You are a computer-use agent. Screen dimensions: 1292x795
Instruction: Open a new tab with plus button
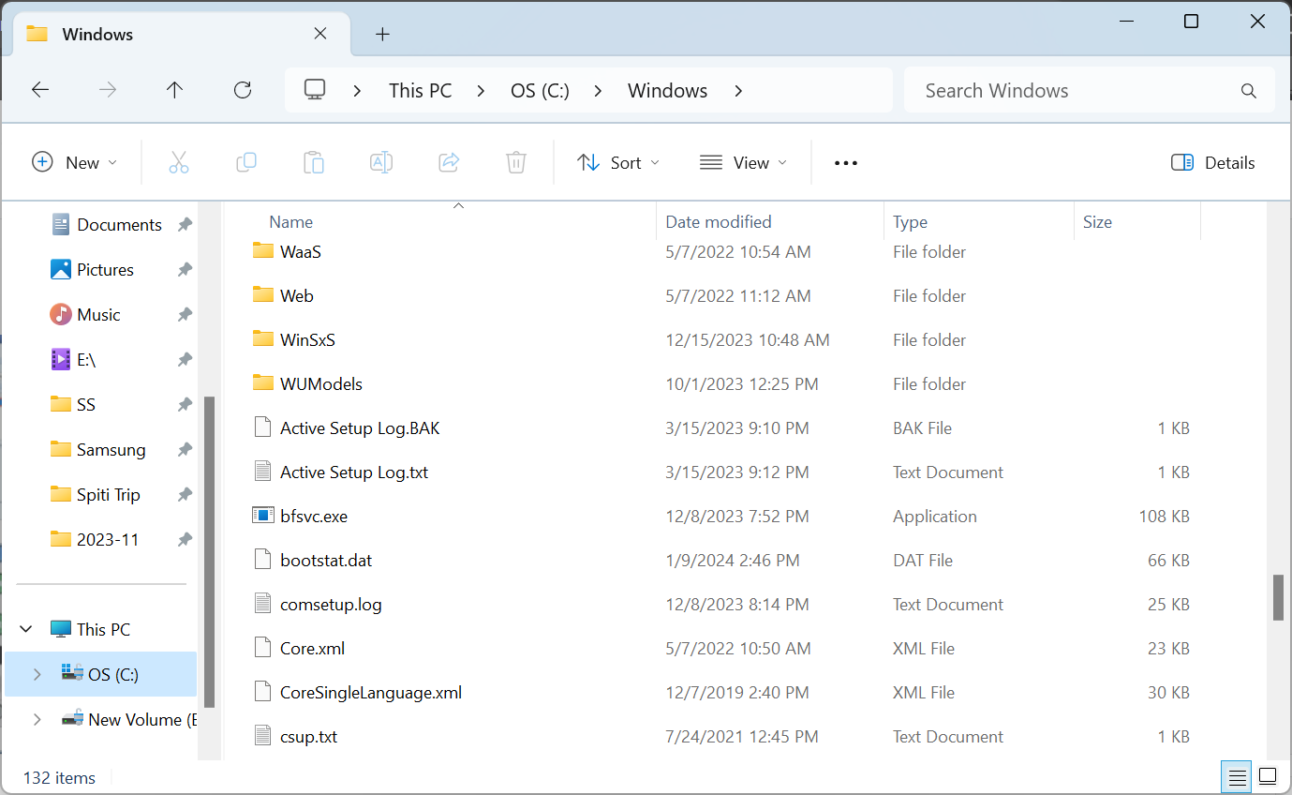[382, 34]
